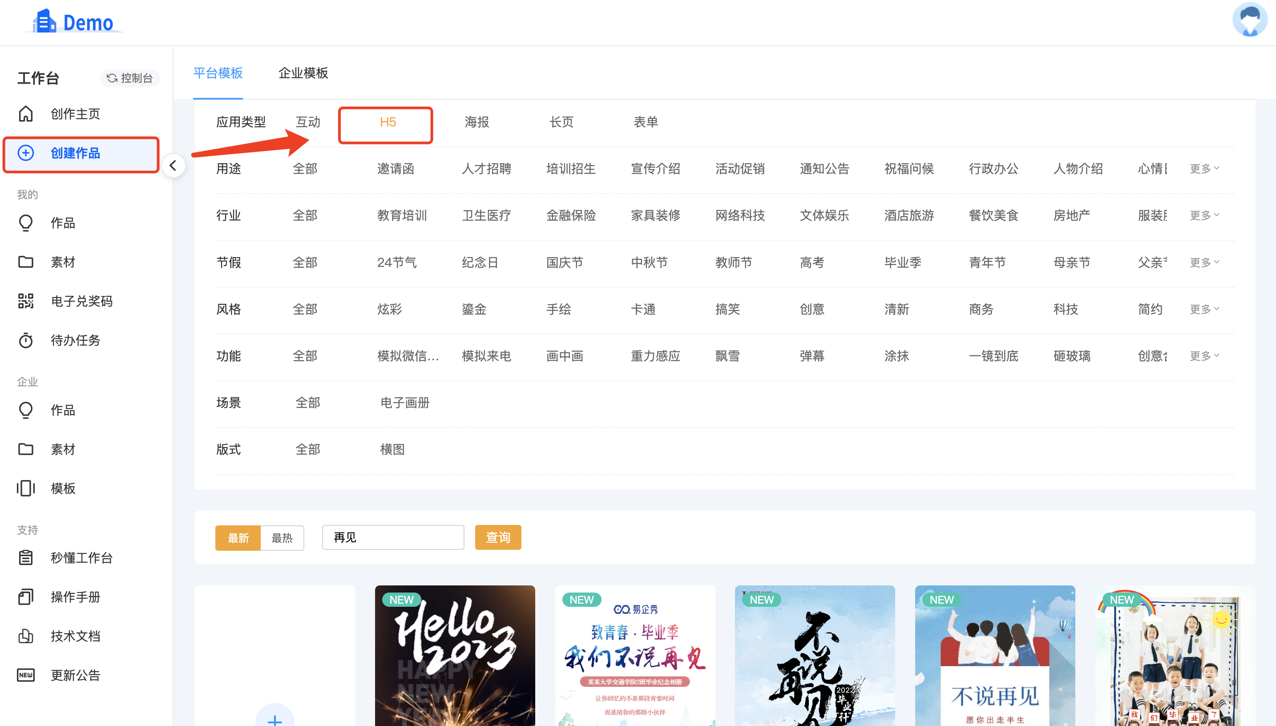
Task: Select 全部 in the 版式 row
Action: pyautogui.click(x=308, y=450)
